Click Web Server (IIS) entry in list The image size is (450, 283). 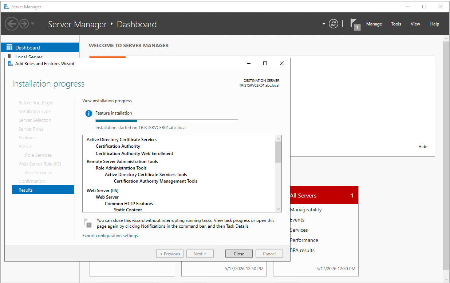[103, 191]
